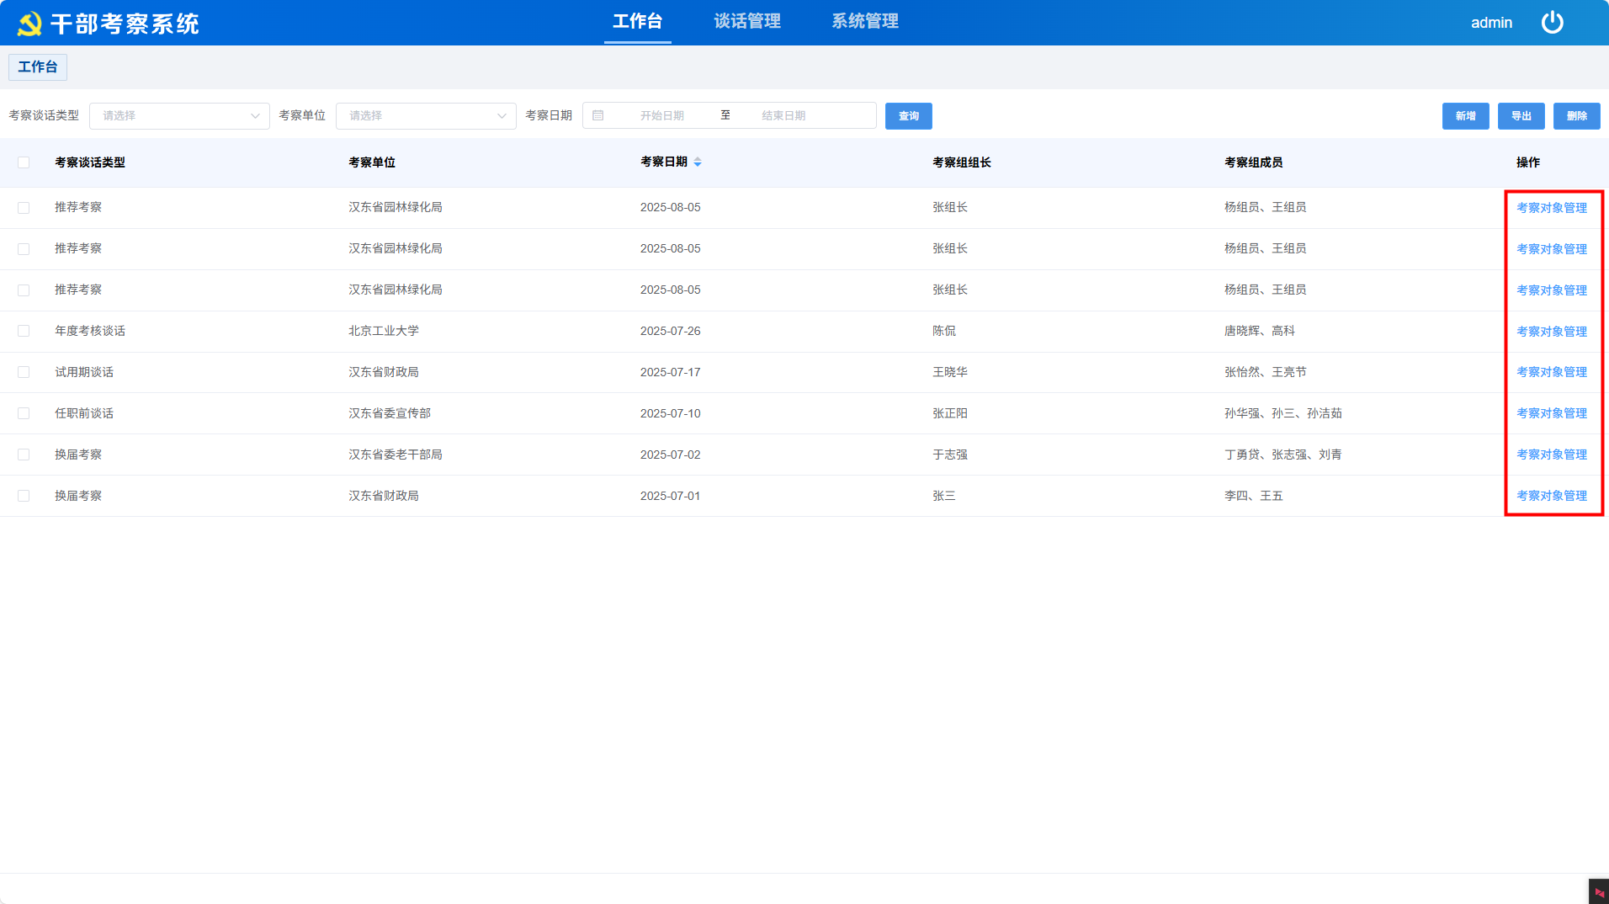The height and width of the screenshot is (904, 1609).
Task: Click the 丁勇贷、张志强、刘青 members cell
Action: (x=1283, y=455)
